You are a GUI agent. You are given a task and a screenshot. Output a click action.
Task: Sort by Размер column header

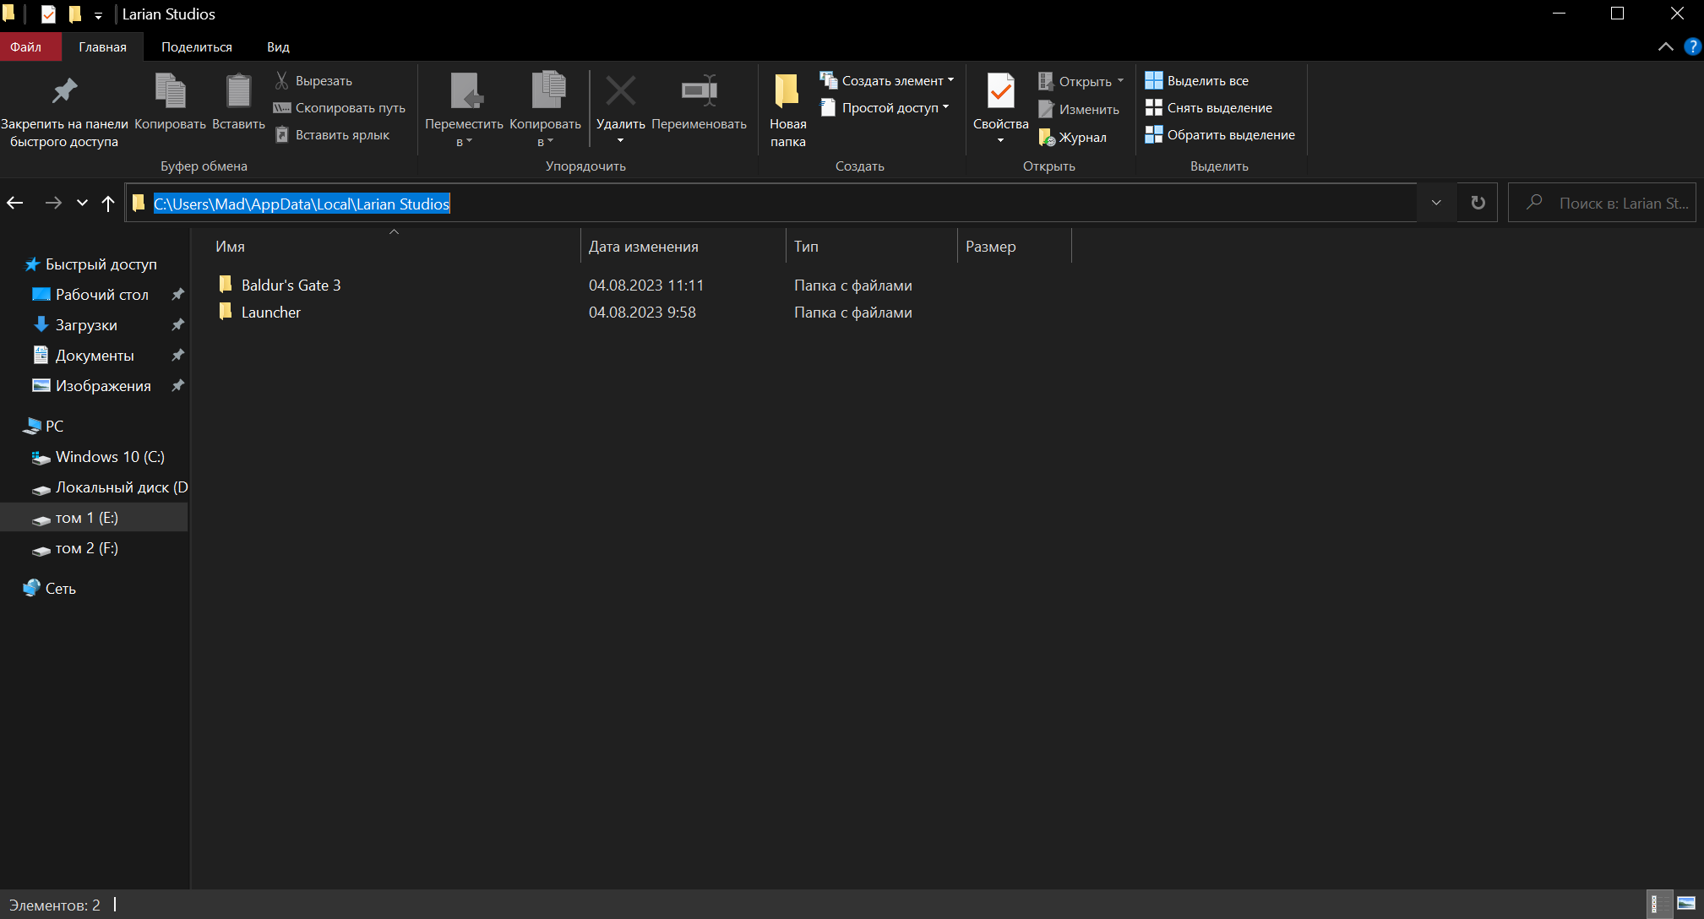pos(1014,247)
